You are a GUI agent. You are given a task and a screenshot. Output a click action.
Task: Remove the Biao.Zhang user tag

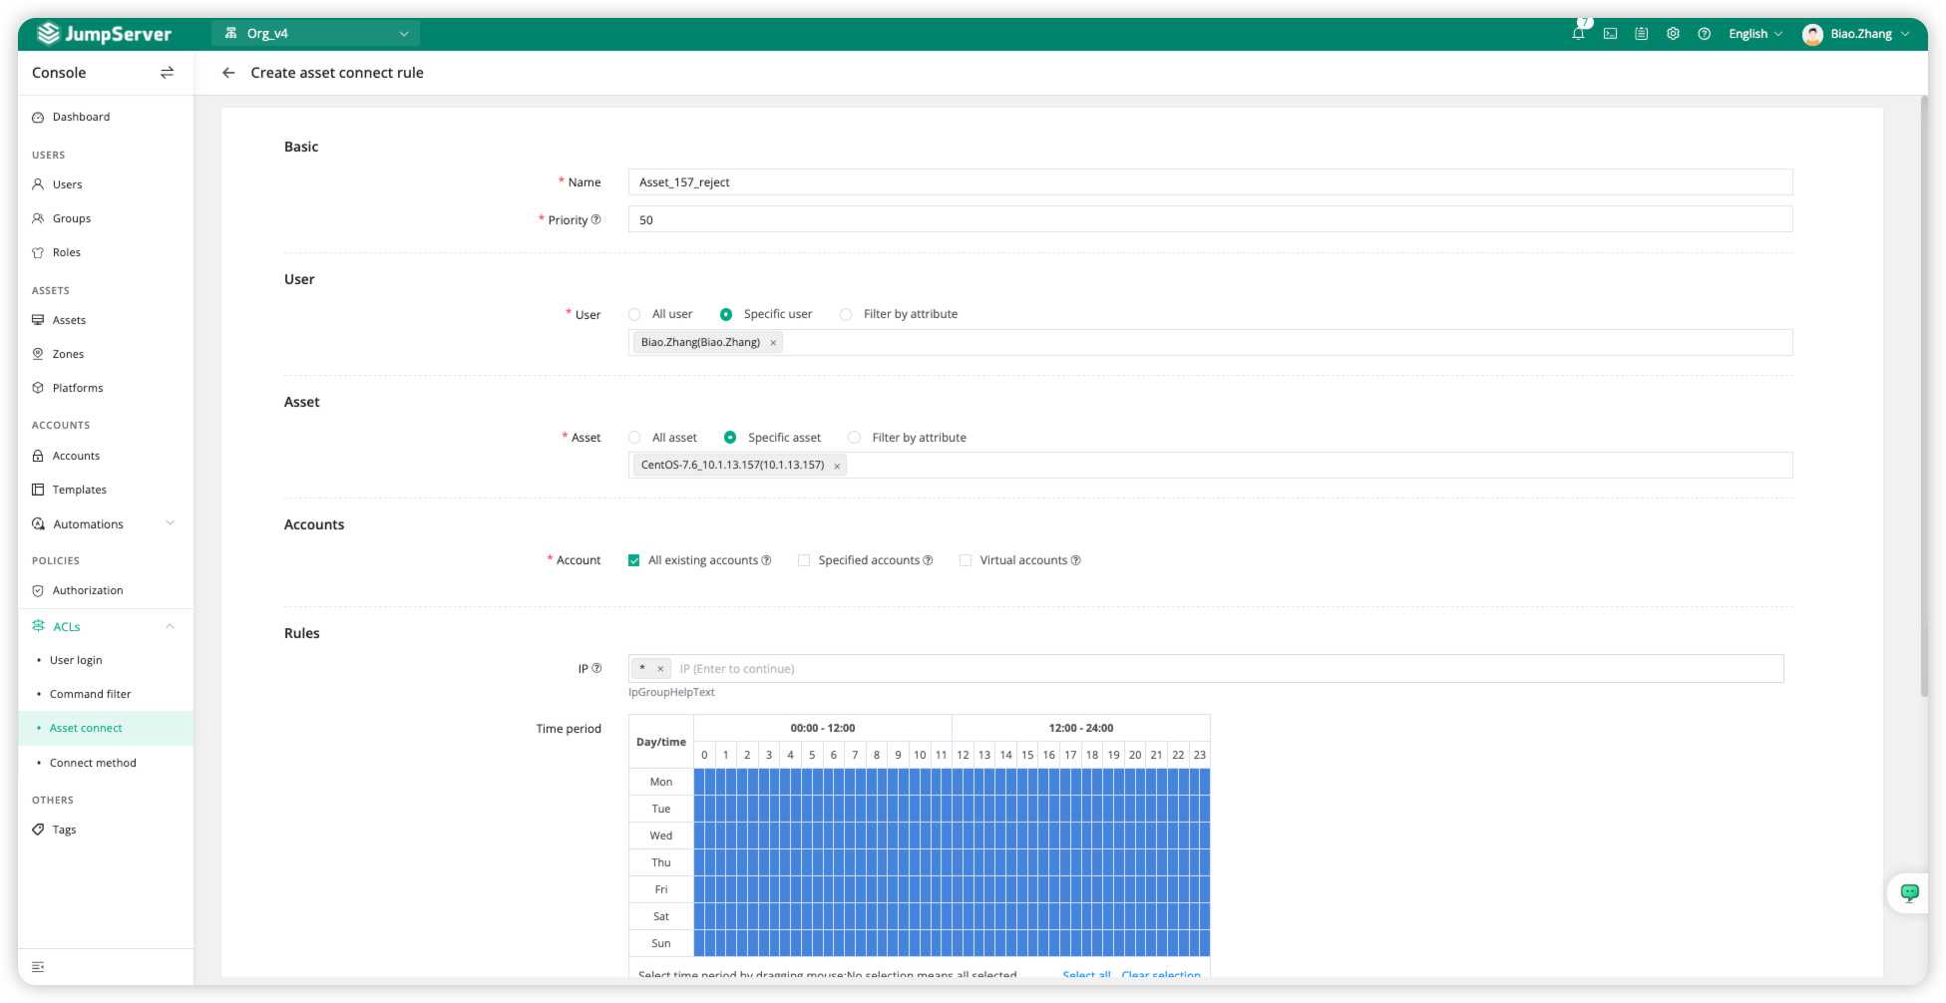pyautogui.click(x=773, y=343)
